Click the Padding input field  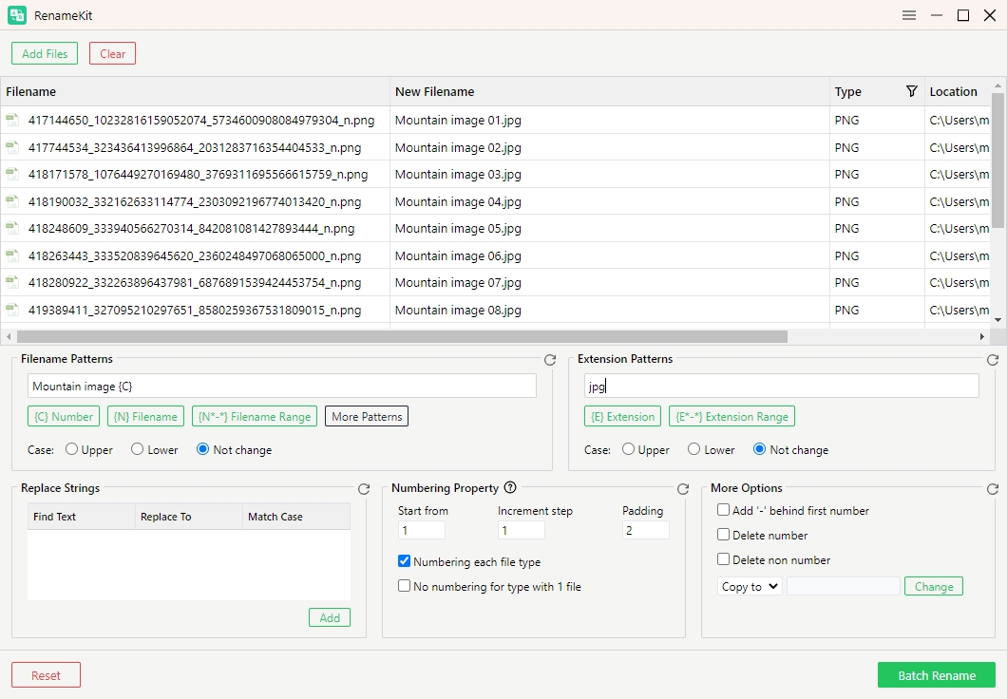pos(646,531)
